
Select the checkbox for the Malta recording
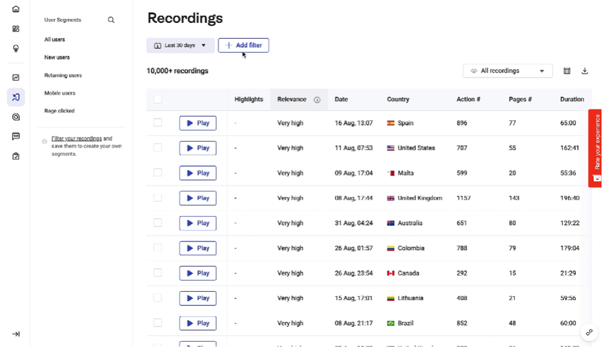coord(158,173)
